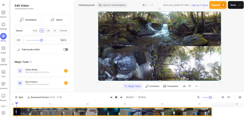
Task: Click Log in to save progress
Action: [112, 5]
